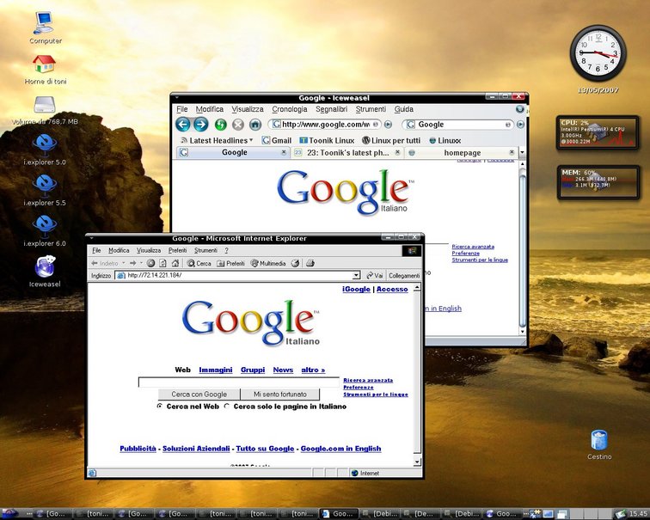Click the Iceweasel URL address field
The image size is (650, 520).
click(325, 125)
